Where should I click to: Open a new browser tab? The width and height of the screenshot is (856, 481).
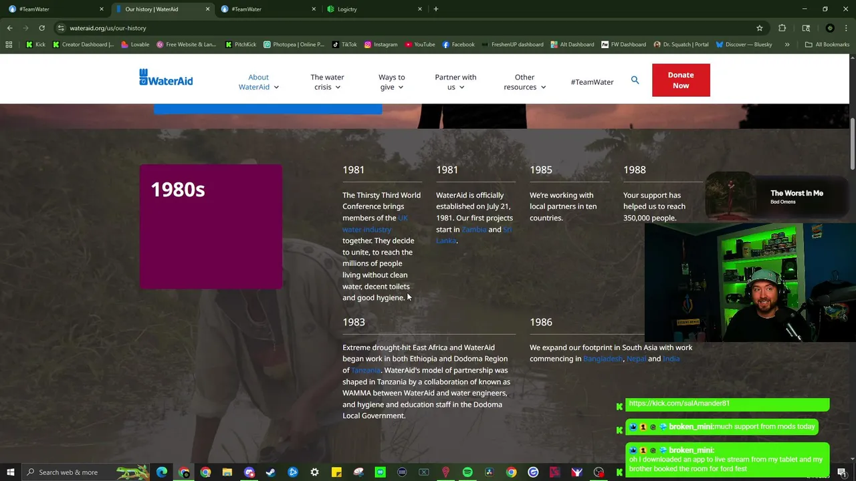(x=436, y=9)
